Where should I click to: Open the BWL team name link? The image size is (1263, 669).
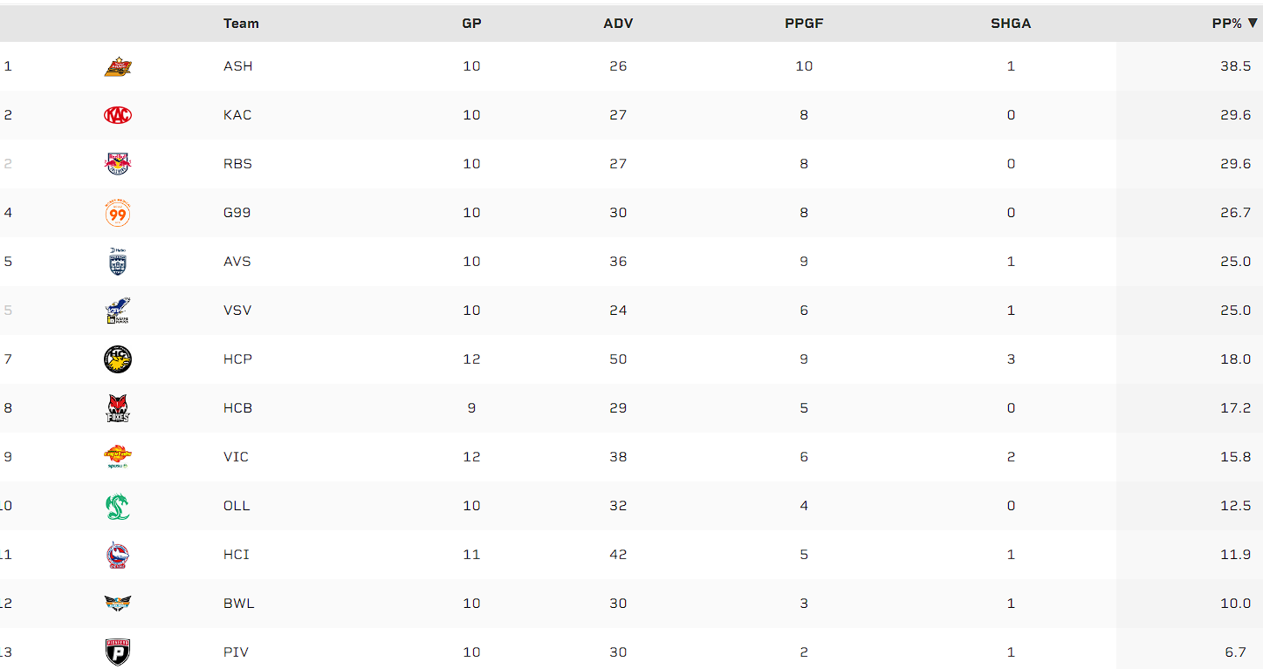(239, 604)
